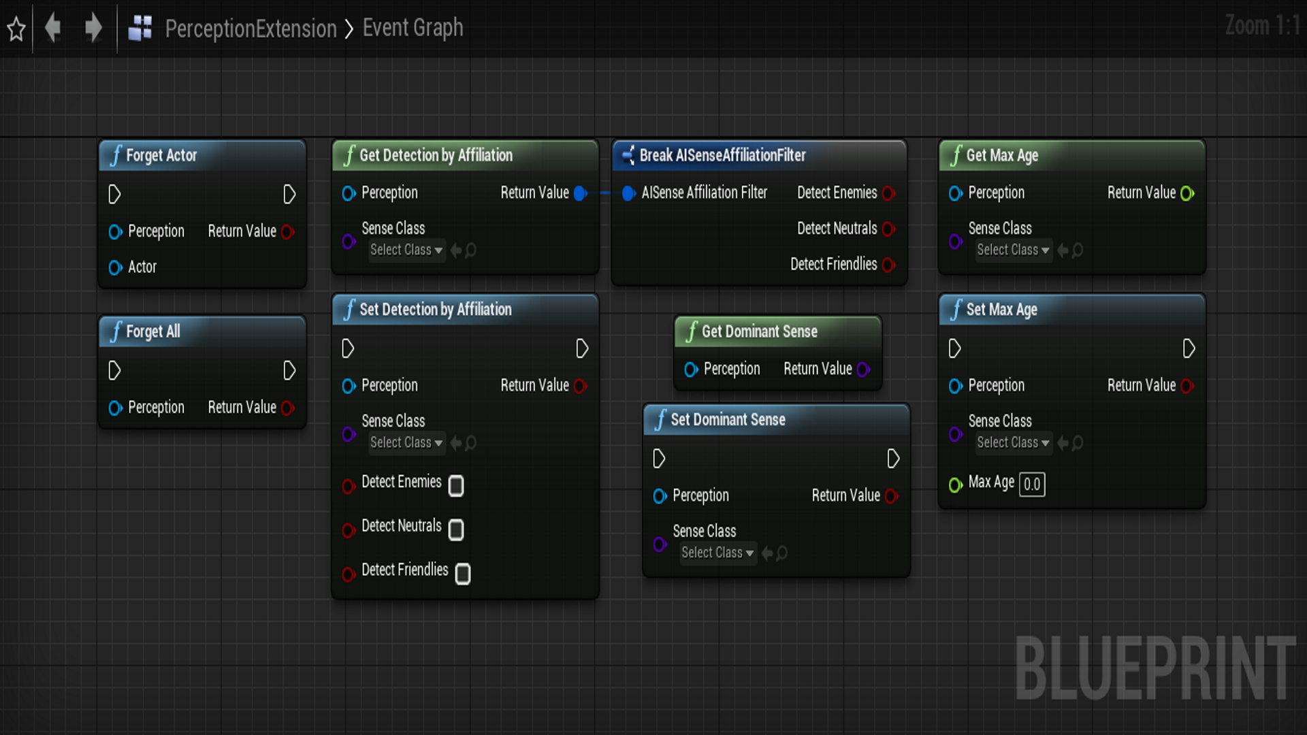The image size is (1307, 735).
Task: Click the favorite star icon
Action: point(16,29)
